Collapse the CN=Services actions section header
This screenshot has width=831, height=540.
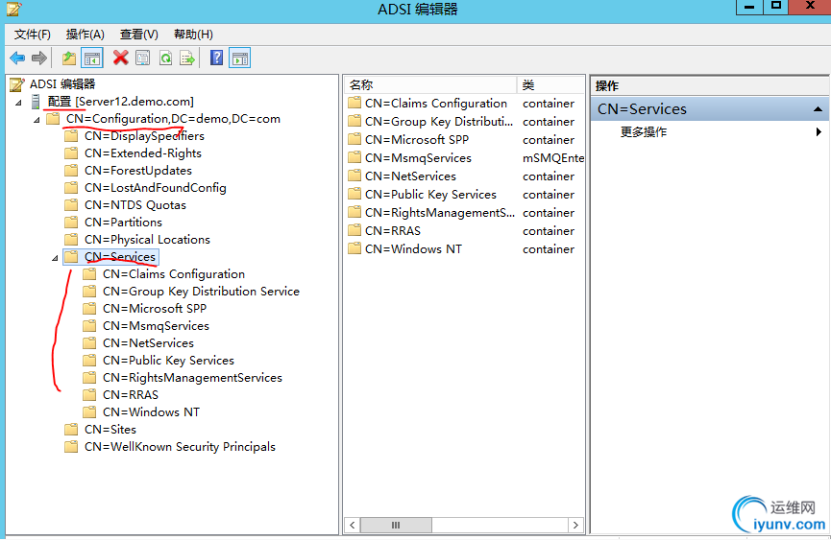(x=819, y=109)
